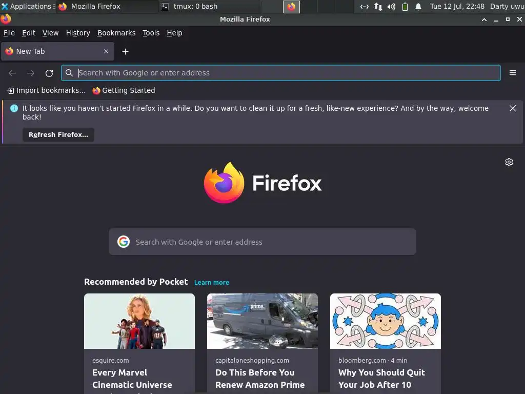Open a new tab with the plus icon
Screen dimensions: 525x394
[125, 52]
